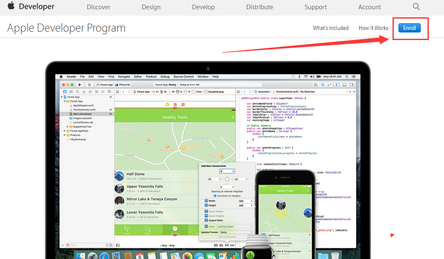Open the What's Included link
The width and height of the screenshot is (444, 259).
330,28
